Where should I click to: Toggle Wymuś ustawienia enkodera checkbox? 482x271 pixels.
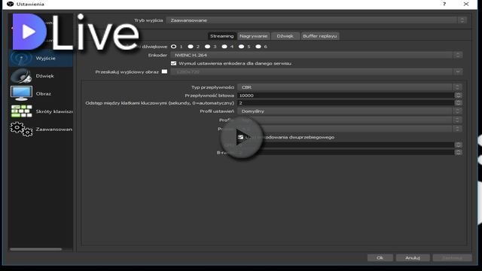tap(174, 63)
